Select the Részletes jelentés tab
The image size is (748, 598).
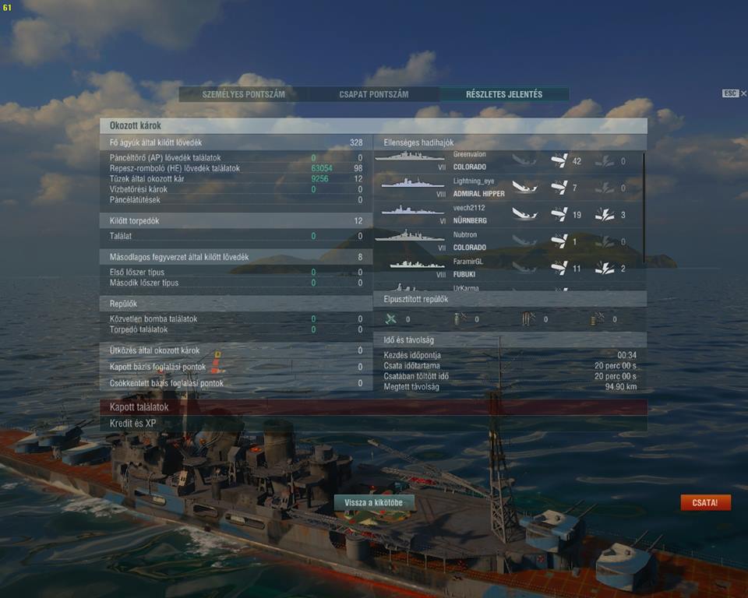pyautogui.click(x=504, y=94)
